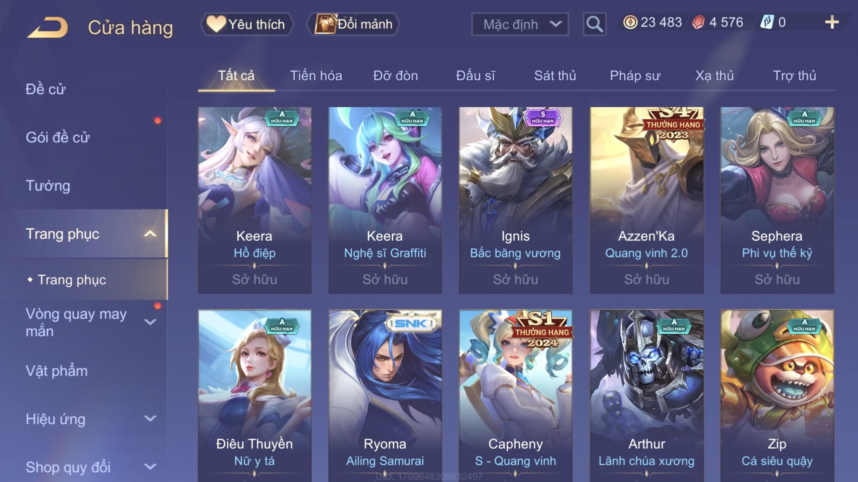Open Đổi mảnh fragment exchange button
Image resolution: width=858 pixels, height=482 pixels.
[353, 24]
